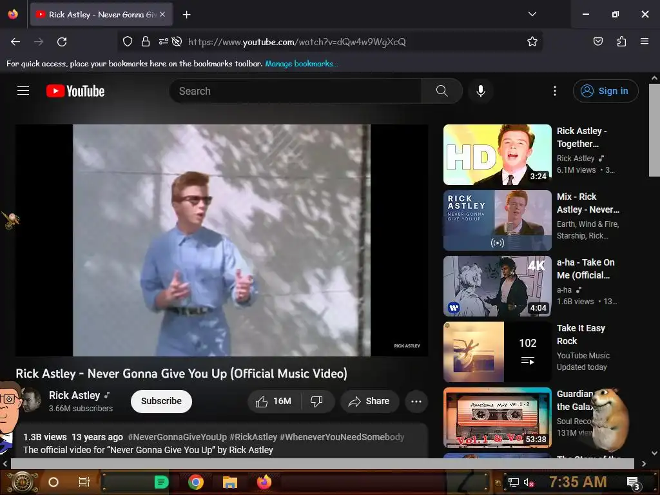660x495 pixels.
Task: Open hashtag #NeverGonnaGiveYouUp
Action: [177, 437]
